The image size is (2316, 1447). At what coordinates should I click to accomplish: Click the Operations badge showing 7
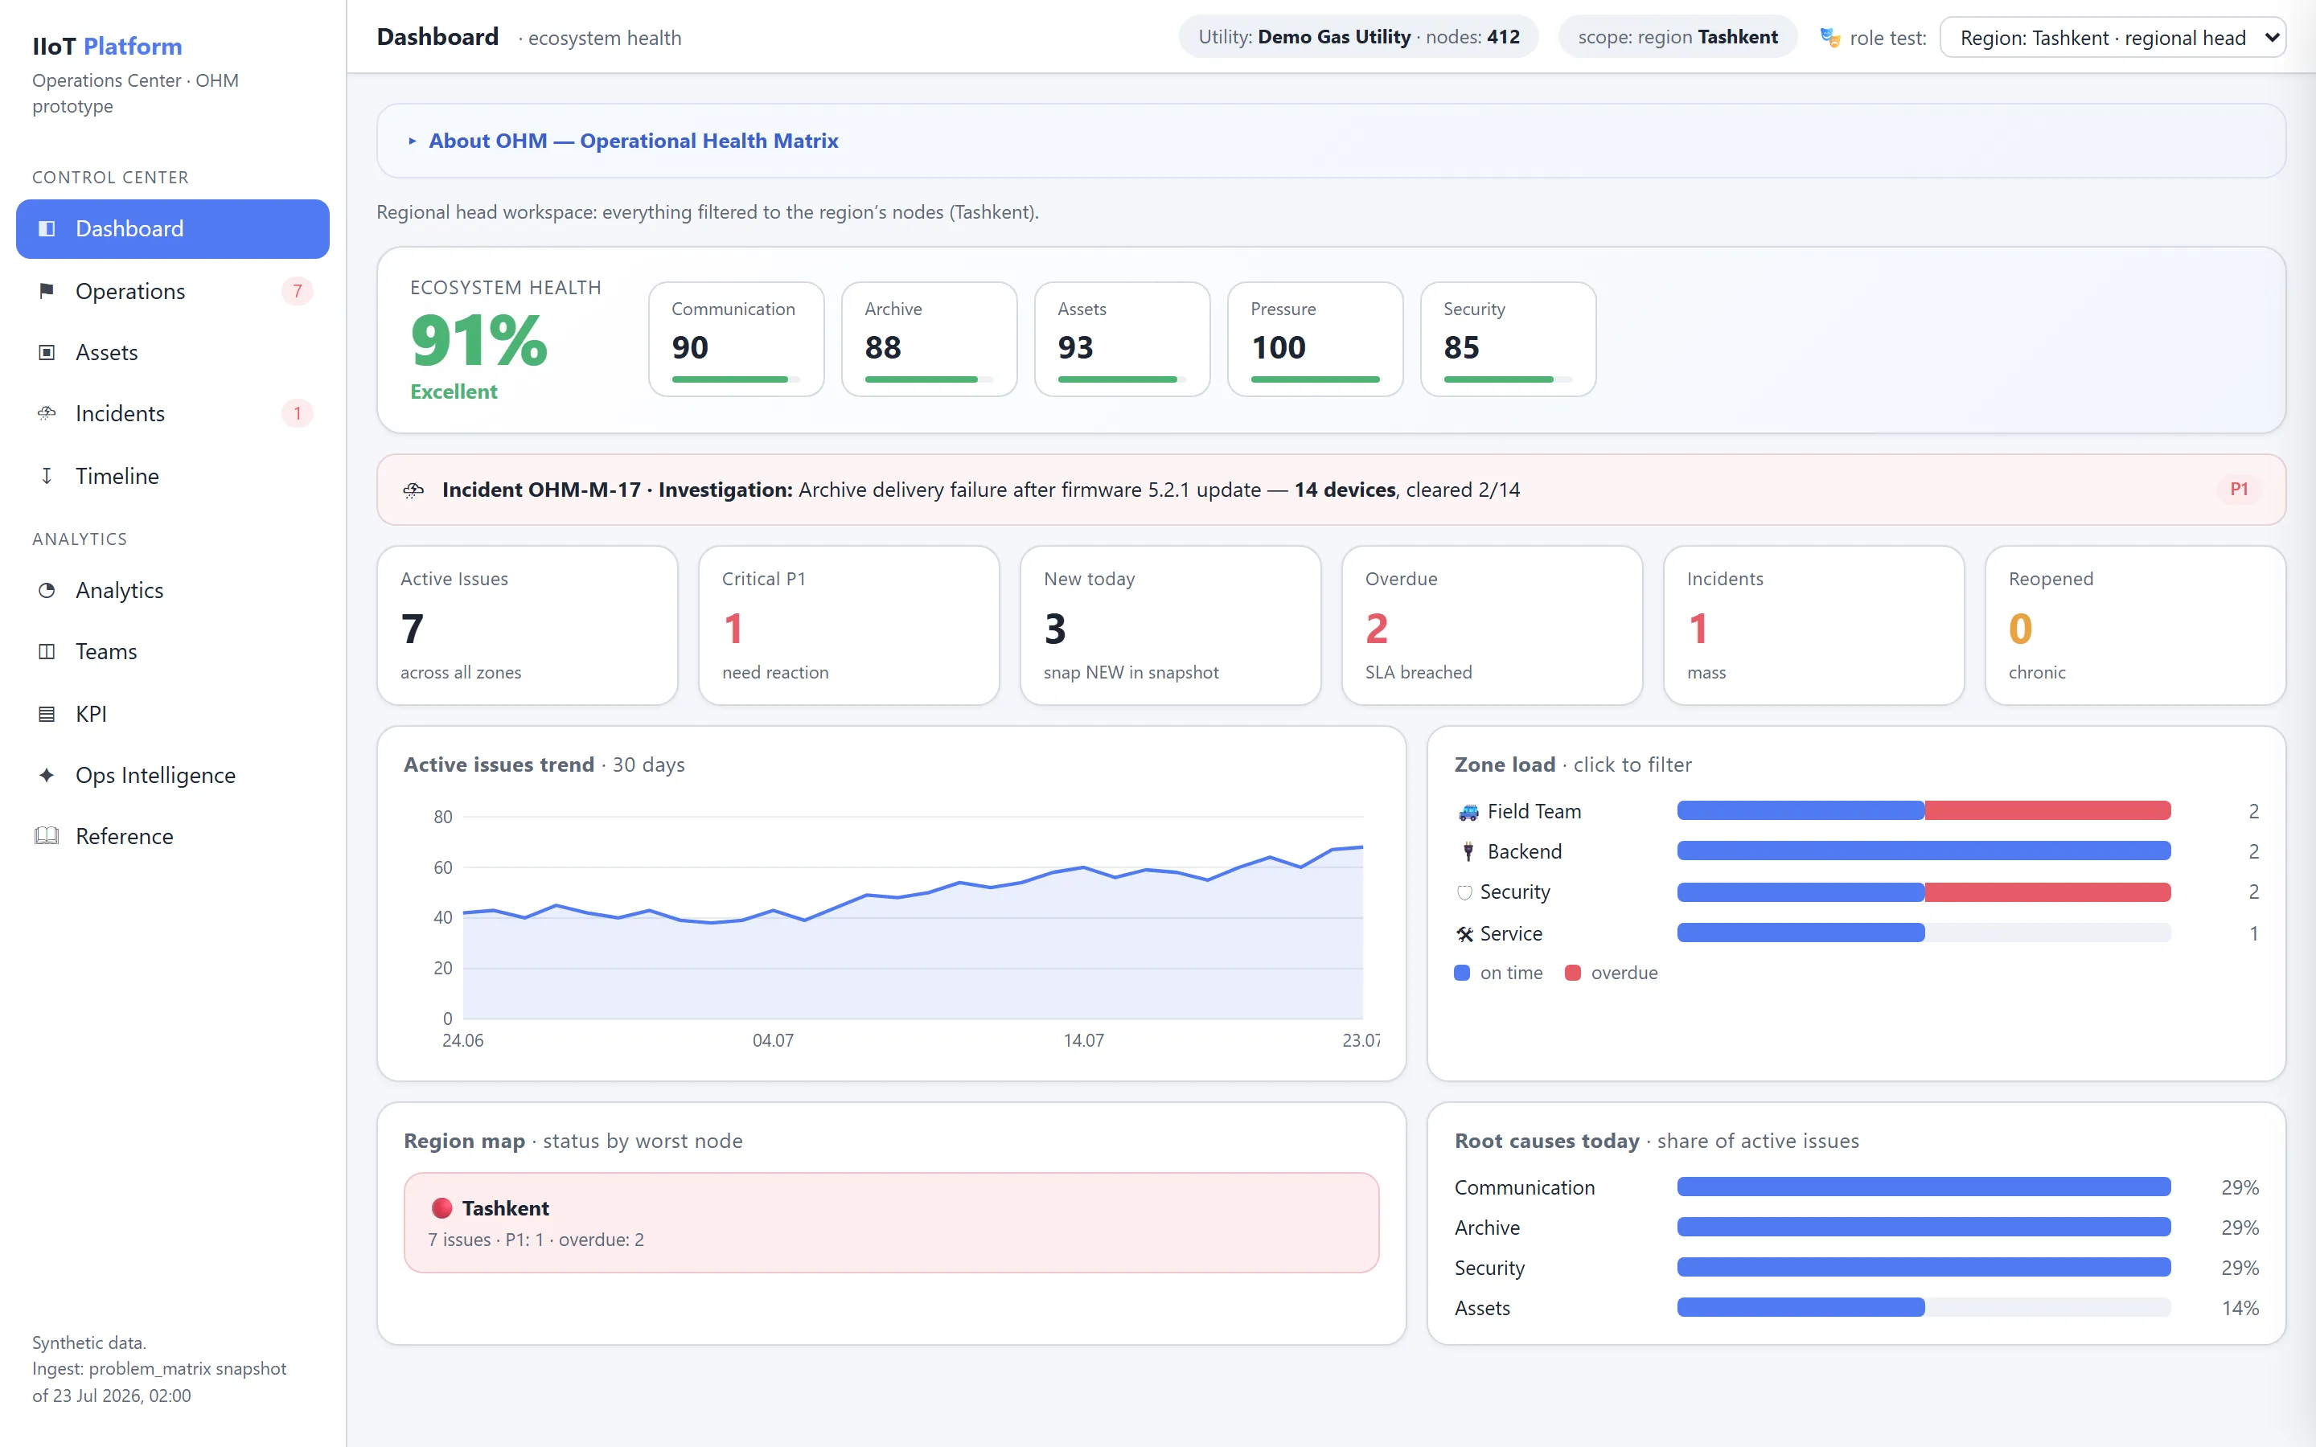[x=298, y=291]
